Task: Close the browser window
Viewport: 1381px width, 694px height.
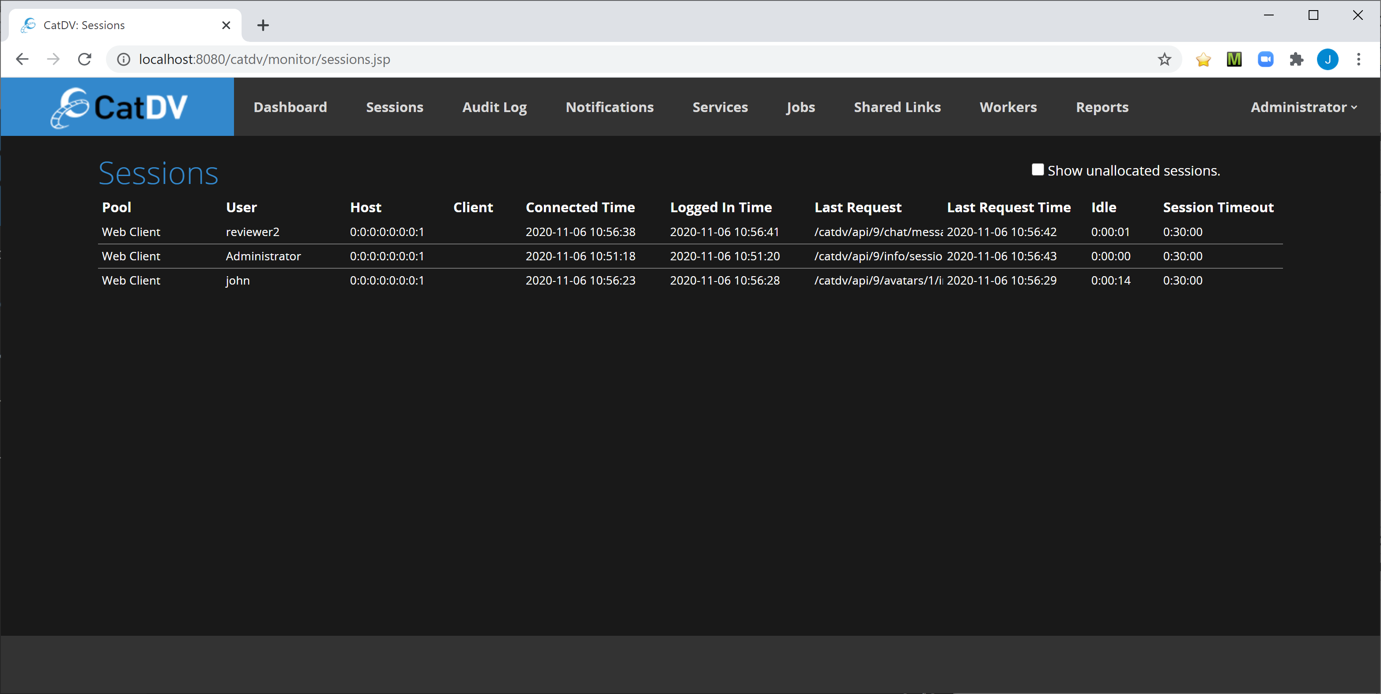Action: coord(1358,15)
